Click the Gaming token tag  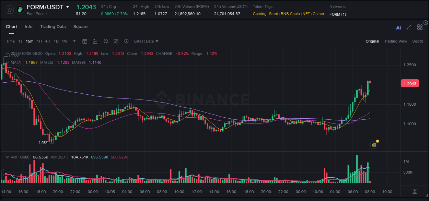coord(259,14)
